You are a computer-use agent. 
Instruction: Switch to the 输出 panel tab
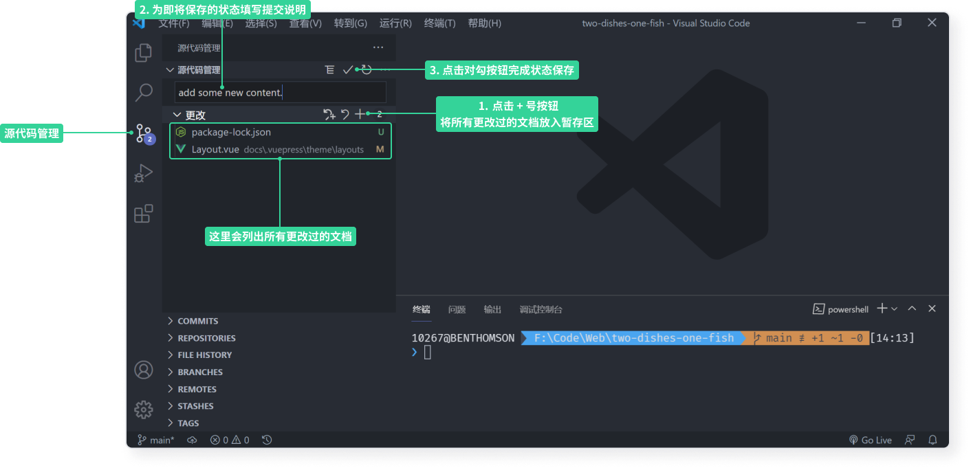(x=492, y=310)
